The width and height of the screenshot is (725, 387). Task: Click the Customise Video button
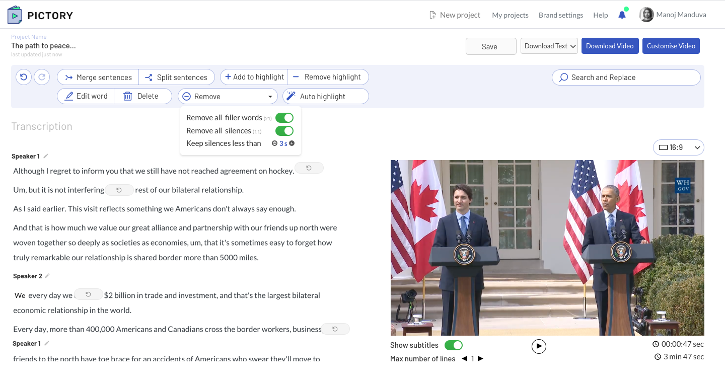(671, 46)
